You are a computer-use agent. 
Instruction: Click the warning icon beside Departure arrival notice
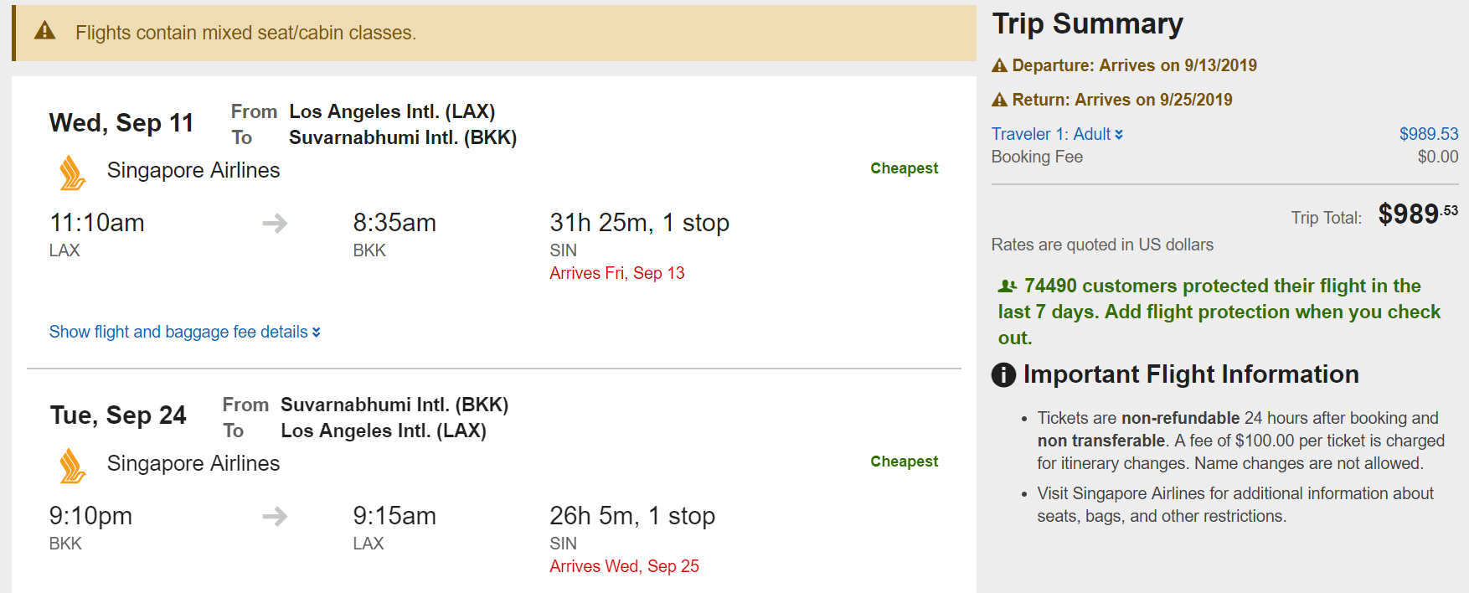(999, 65)
